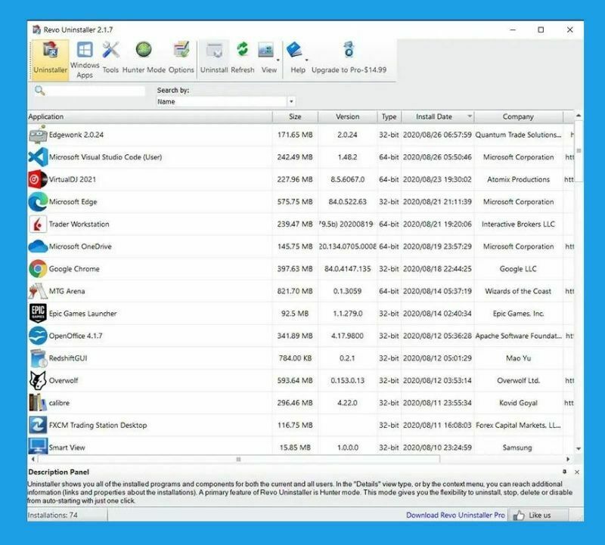605x545 pixels.
Task: Click install date 2020/08/23 19:30:02
Action: (437, 179)
